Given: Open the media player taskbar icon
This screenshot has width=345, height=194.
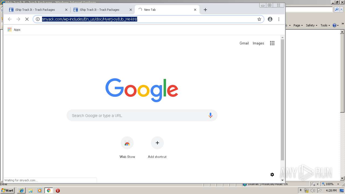Looking at the screenshot, I should tap(40, 190).
